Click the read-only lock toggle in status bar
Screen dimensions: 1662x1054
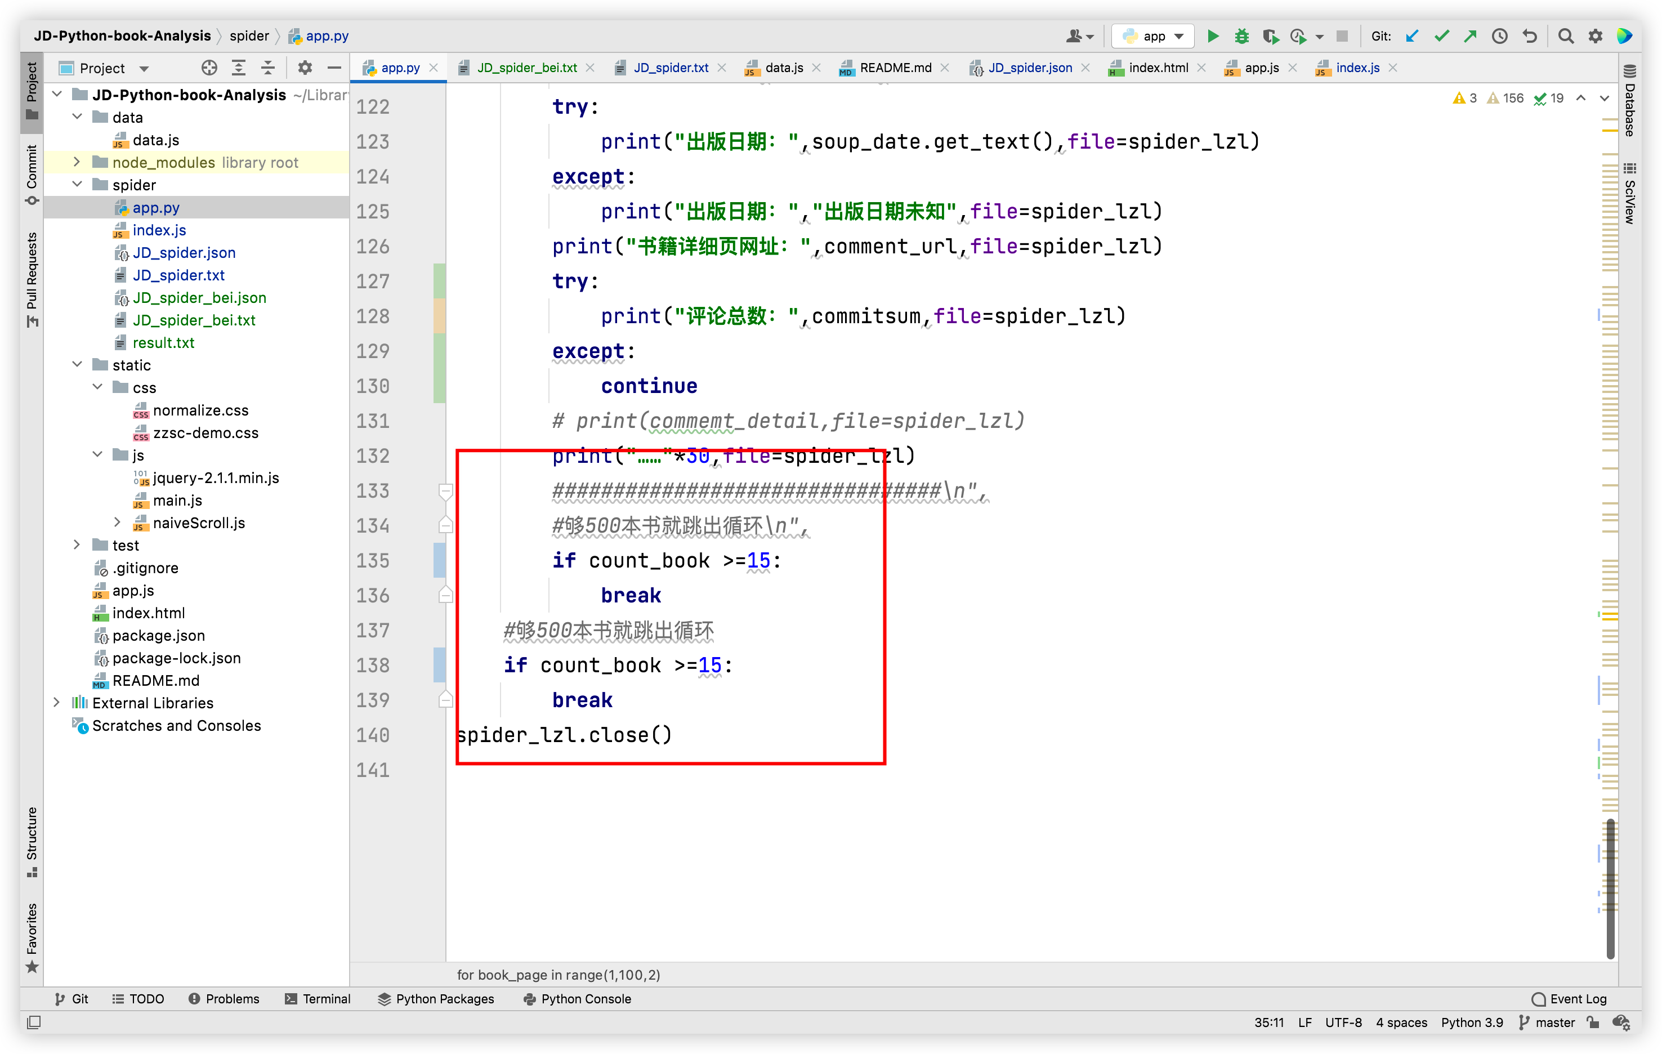[1593, 1022]
